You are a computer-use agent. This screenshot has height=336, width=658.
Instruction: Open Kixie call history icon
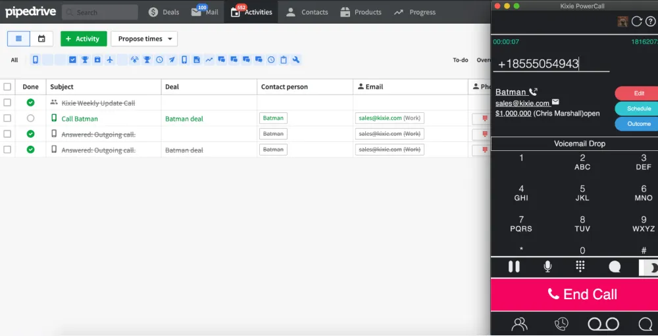pyautogui.click(x=561, y=324)
